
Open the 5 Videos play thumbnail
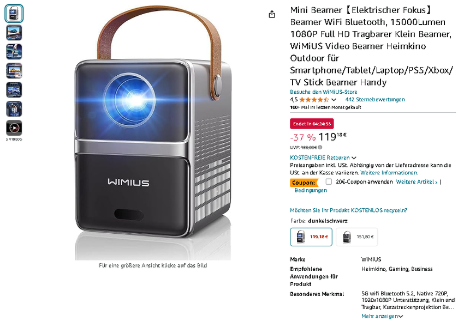[x=14, y=128]
